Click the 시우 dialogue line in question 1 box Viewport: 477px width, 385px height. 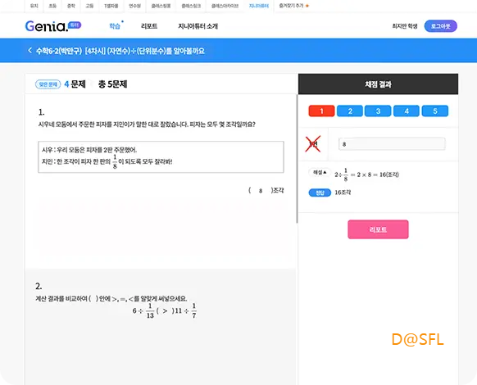[89, 150]
